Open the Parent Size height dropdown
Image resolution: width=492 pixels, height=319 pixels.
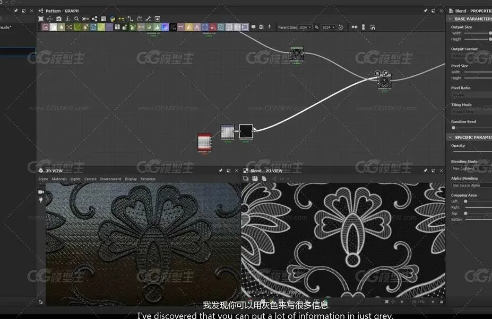[x=328, y=27]
